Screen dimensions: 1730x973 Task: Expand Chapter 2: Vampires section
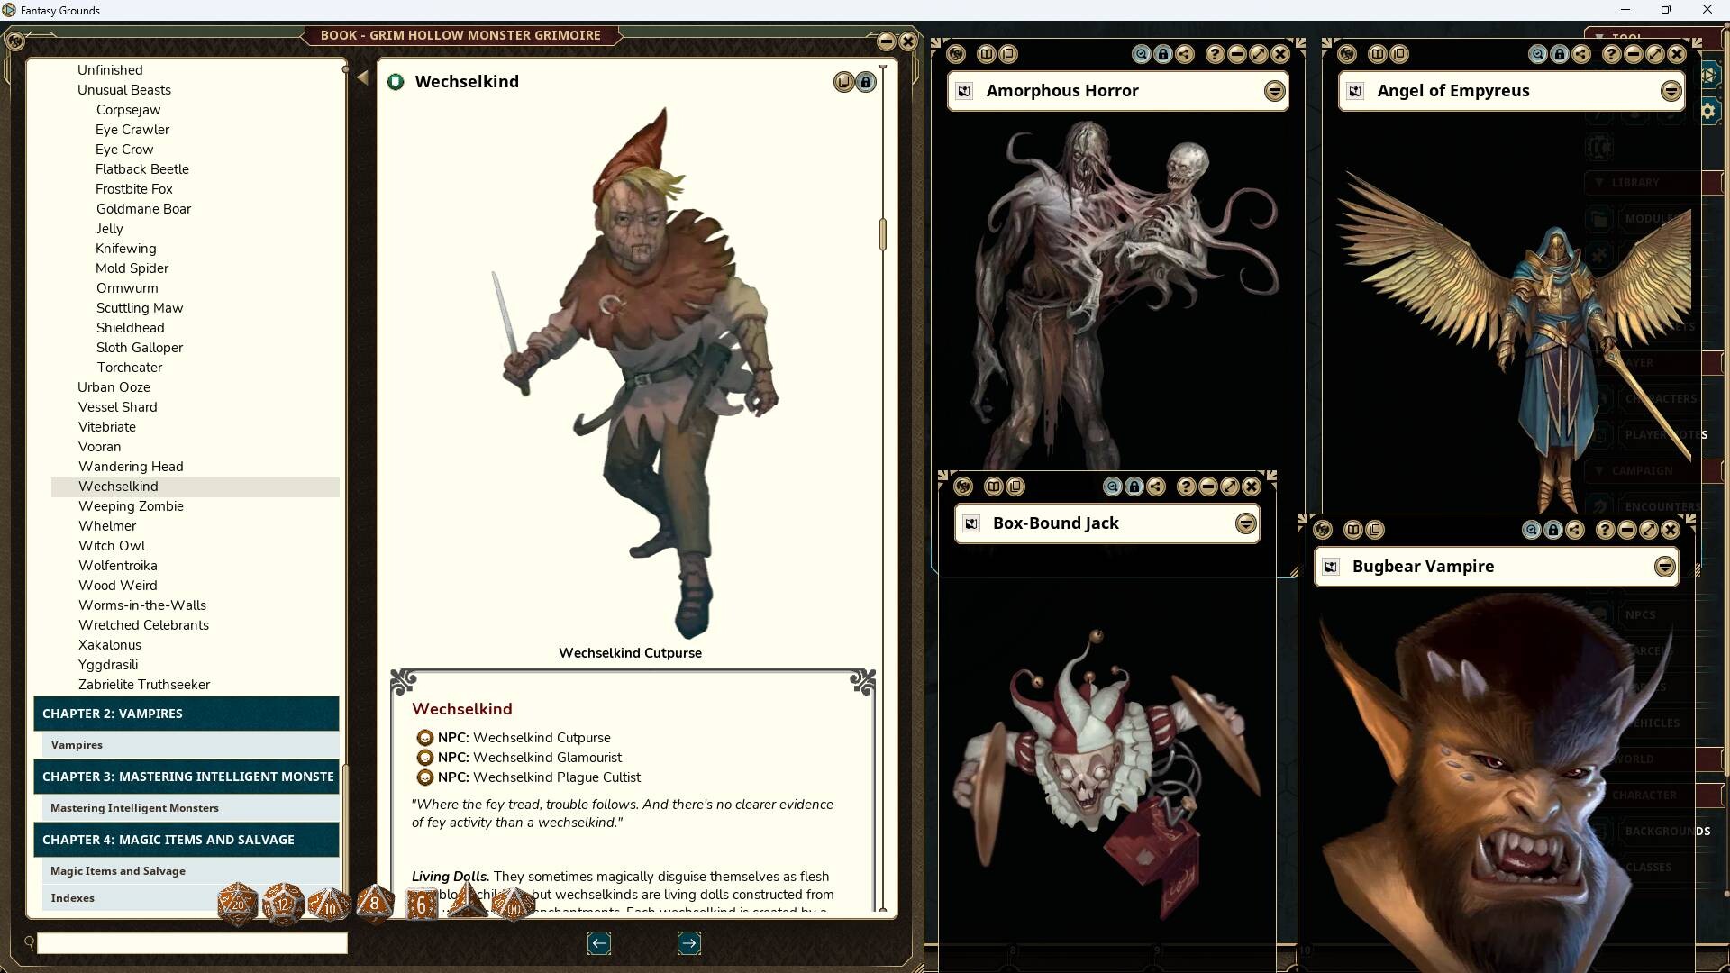click(x=187, y=714)
